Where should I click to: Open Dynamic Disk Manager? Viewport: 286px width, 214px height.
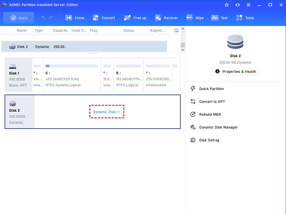point(218,127)
